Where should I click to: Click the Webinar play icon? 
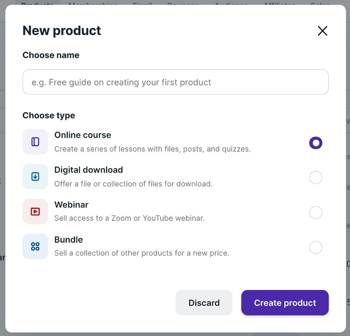click(35, 212)
